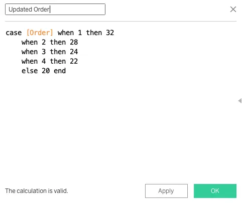Image resolution: width=242 pixels, height=203 pixels.
Task: Click the 'The calculation is valid.' status message
Action: pos(37,191)
